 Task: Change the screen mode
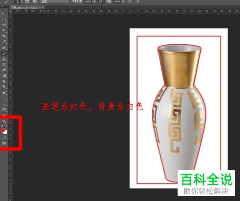pyautogui.click(x=4, y=143)
